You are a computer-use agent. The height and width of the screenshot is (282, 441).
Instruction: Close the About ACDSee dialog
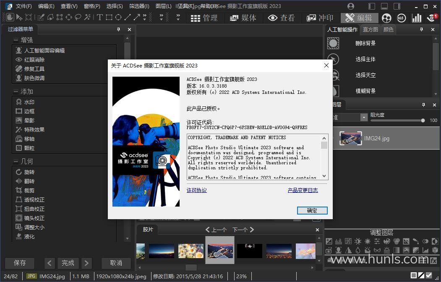click(x=326, y=65)
